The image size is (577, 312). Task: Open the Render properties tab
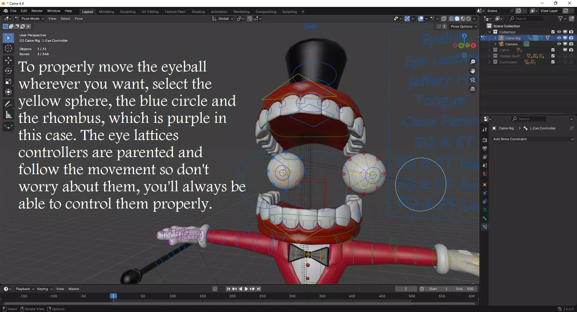(x=485, y=140)
